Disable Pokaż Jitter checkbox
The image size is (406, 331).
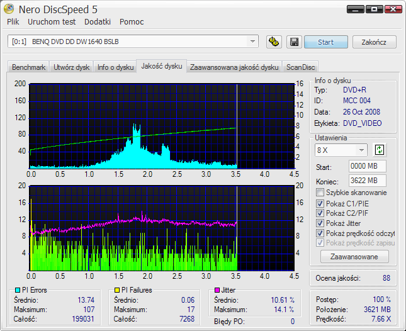pos(320,223)
